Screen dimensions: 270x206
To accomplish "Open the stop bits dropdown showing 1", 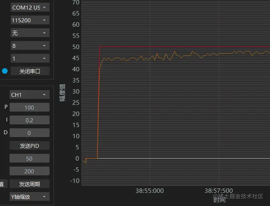I will click(30, 59).
